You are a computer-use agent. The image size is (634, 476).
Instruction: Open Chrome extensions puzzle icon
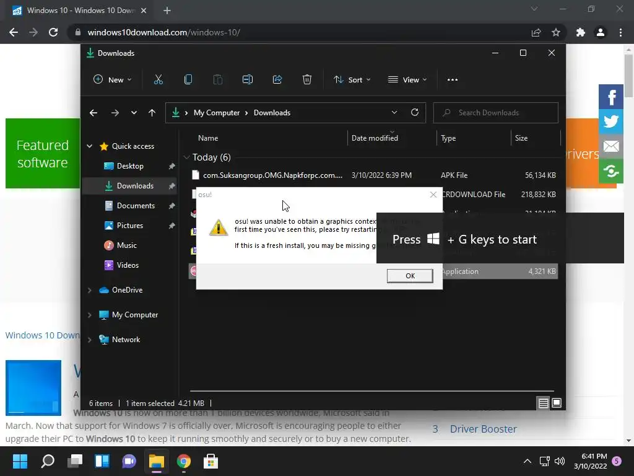(581, 32)
